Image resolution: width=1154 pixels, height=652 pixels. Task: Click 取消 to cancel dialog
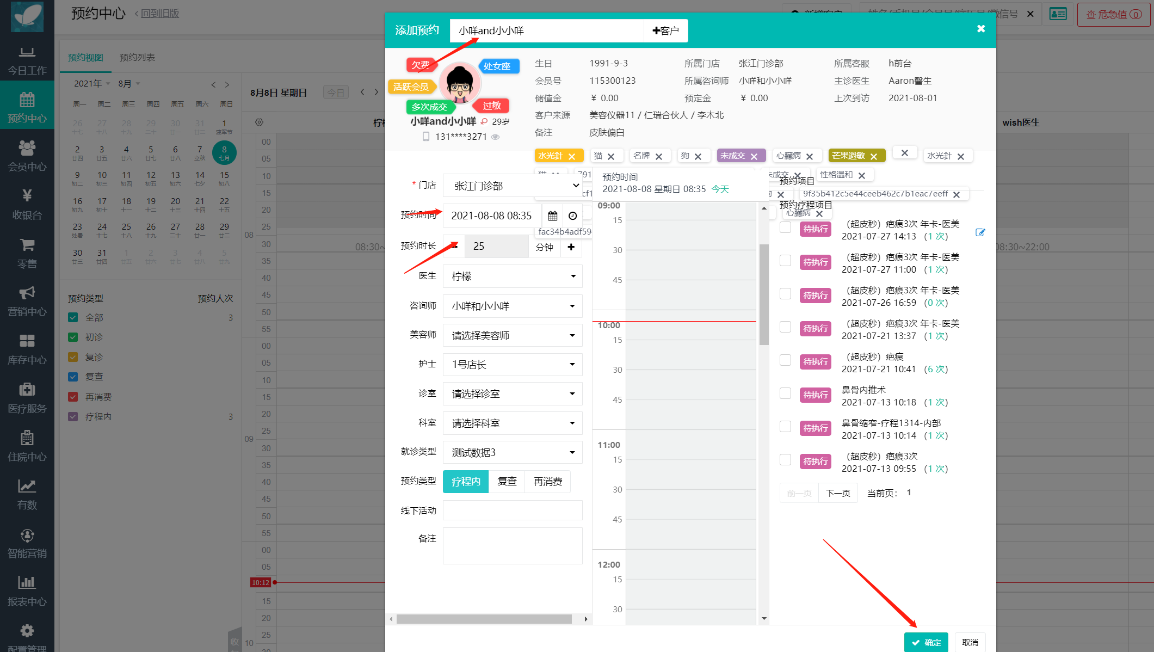(x=970, y=642)
